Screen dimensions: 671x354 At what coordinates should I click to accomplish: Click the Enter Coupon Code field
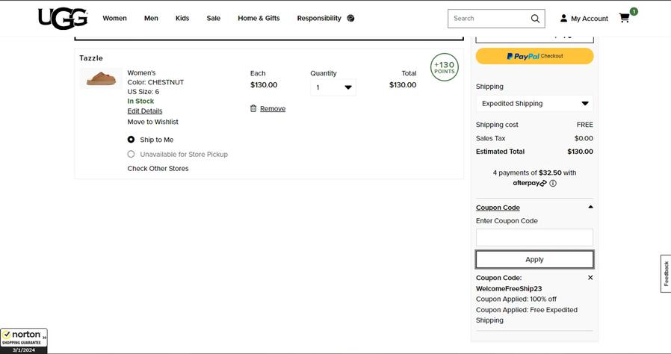pos(534,237)
